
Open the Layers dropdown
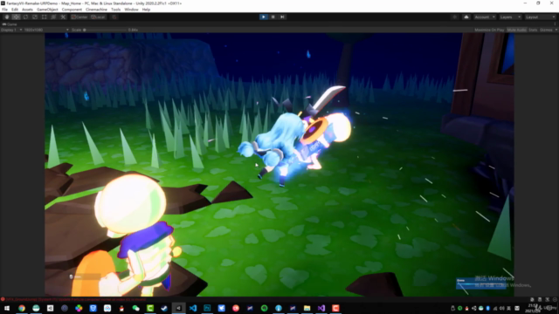point(510,17)
